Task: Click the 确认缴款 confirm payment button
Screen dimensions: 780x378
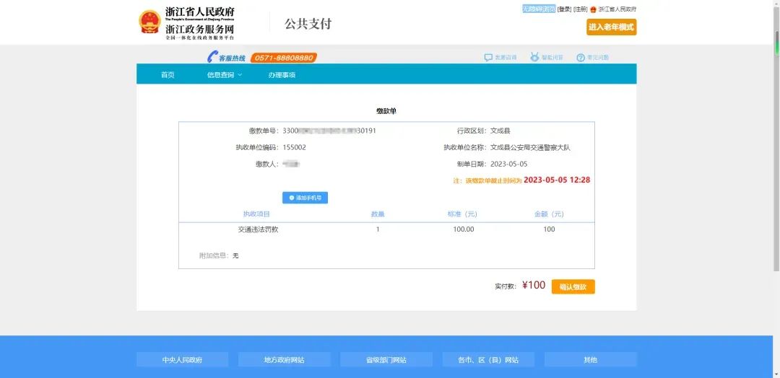Action: 573,286
